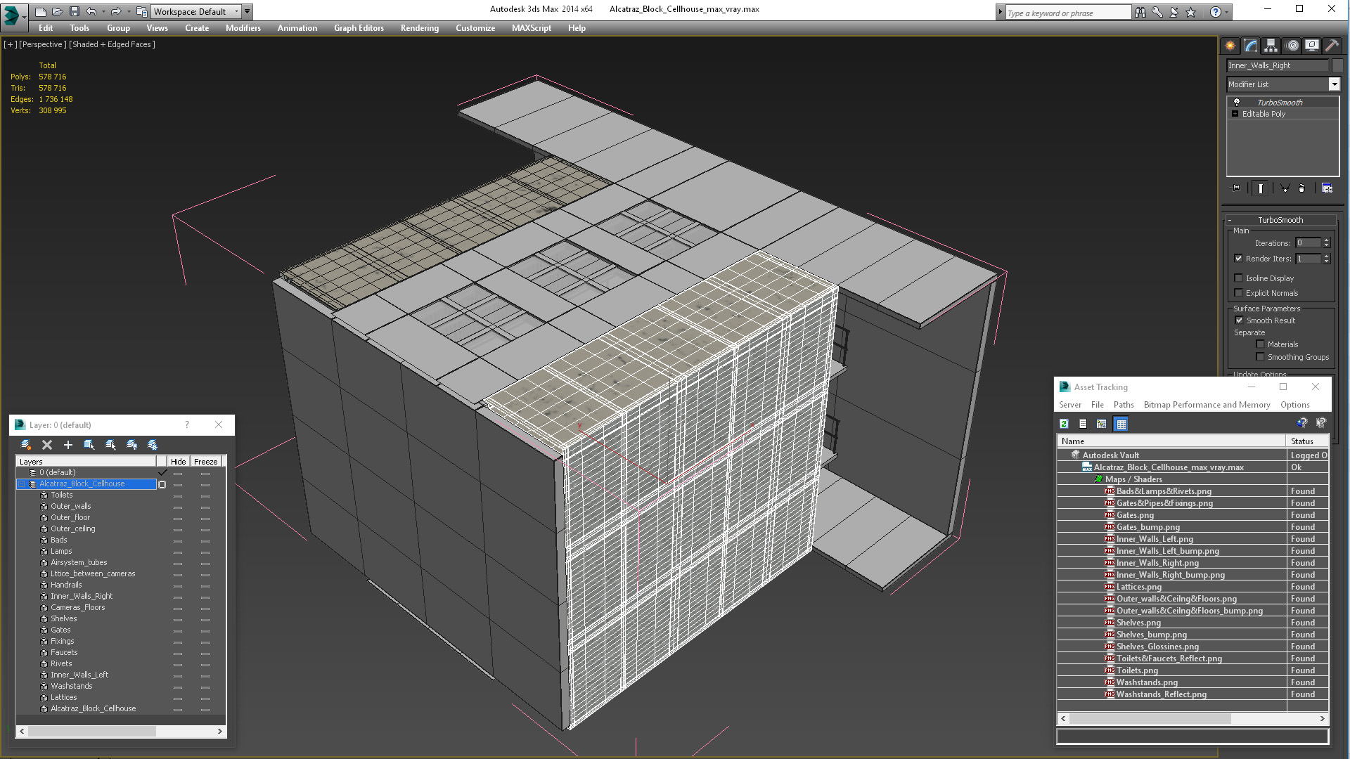Click the Pin Stack icon

tap(1236, 188)
